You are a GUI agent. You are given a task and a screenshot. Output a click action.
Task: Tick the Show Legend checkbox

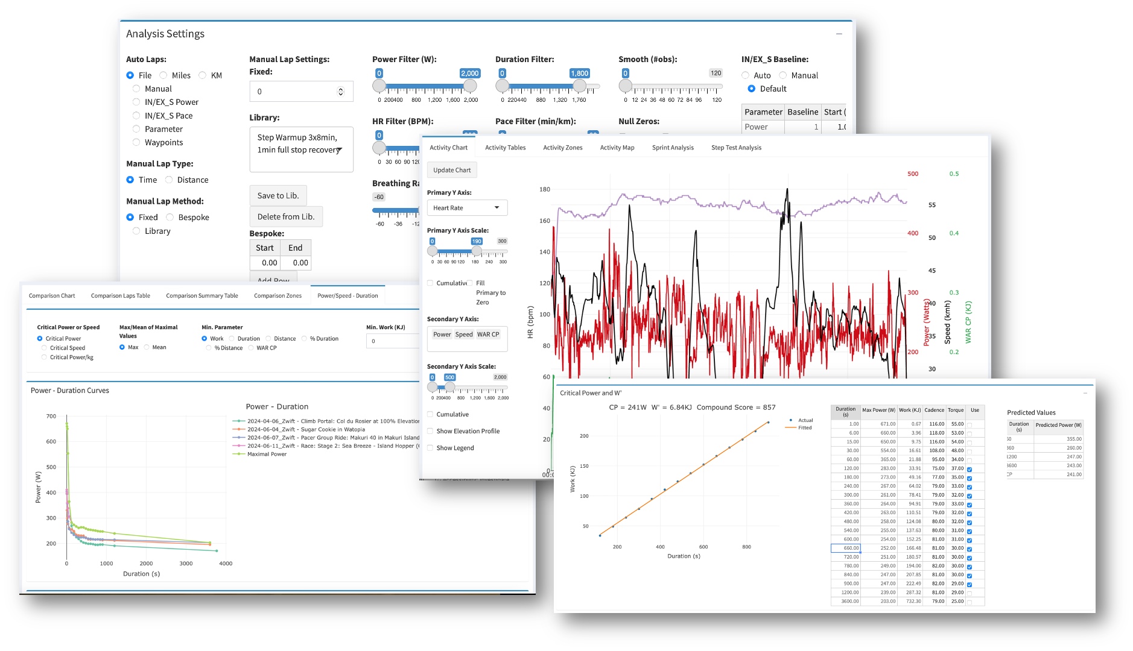[x=430, y=448]
